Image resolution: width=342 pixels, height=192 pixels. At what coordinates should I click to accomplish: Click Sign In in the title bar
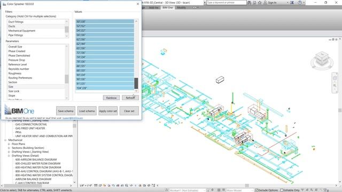click(272, 3)
